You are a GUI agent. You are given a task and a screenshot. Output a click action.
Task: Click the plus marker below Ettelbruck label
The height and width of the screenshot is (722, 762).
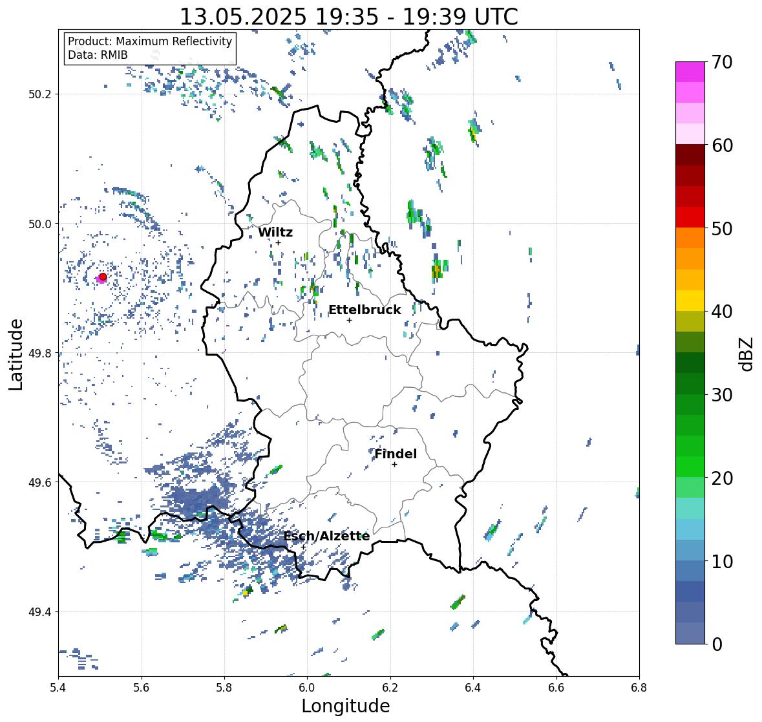point(349,320)
